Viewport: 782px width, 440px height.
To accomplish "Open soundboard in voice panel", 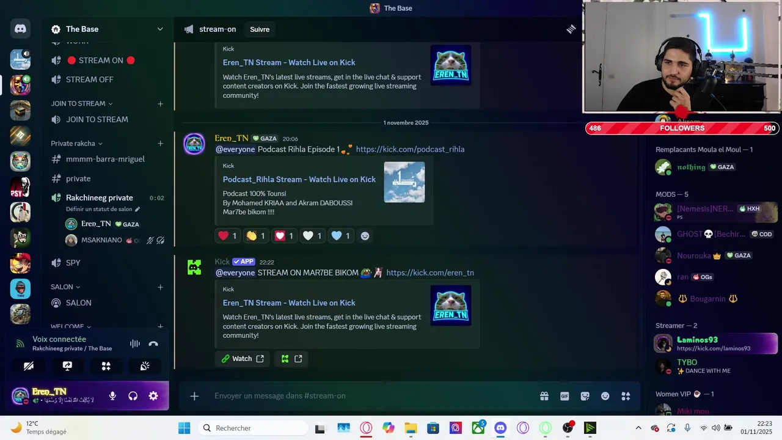I will [x=145, y=366].
